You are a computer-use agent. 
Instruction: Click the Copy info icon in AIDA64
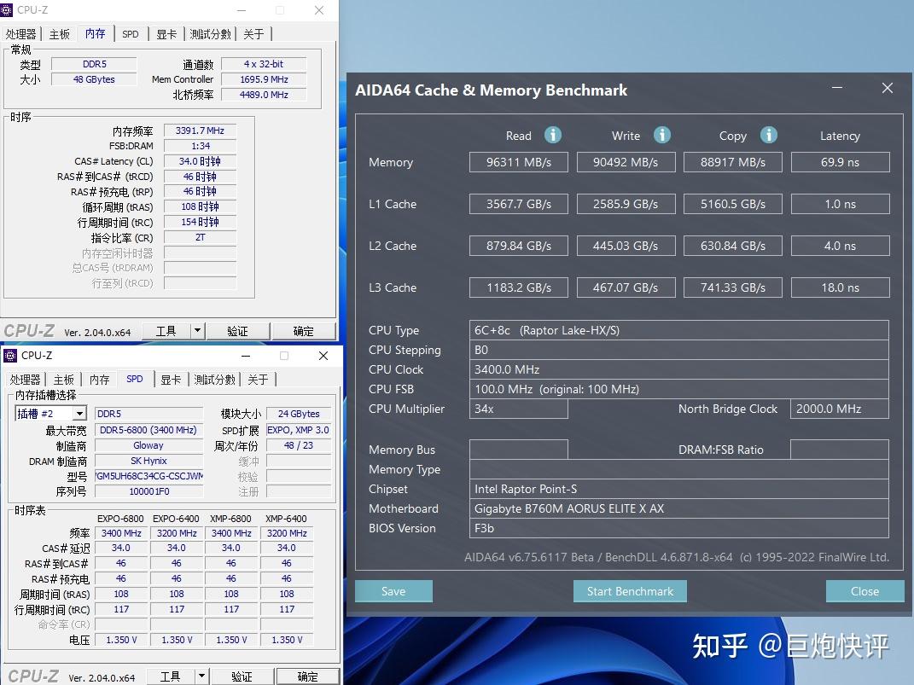click(768, 135)
